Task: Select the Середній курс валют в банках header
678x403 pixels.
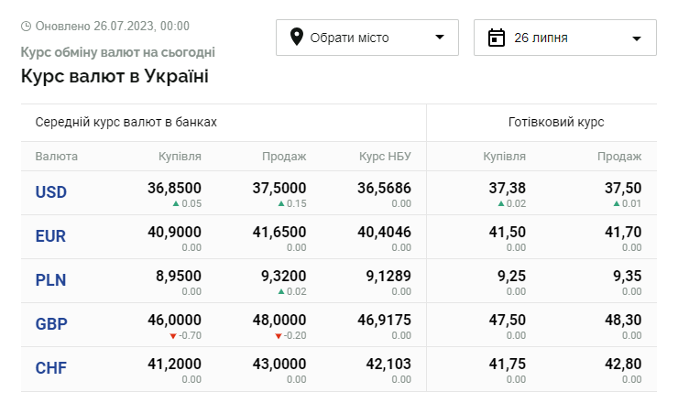Action: point(126,122)
